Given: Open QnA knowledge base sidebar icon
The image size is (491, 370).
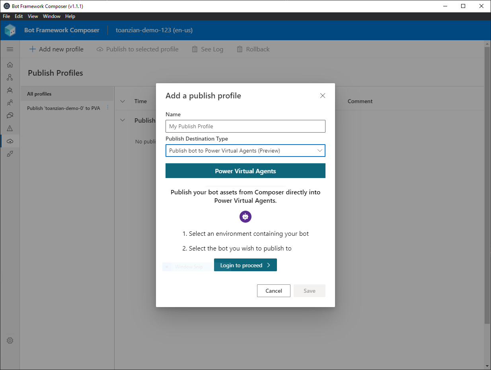Looking at the screenshot, I should (10, 116).
